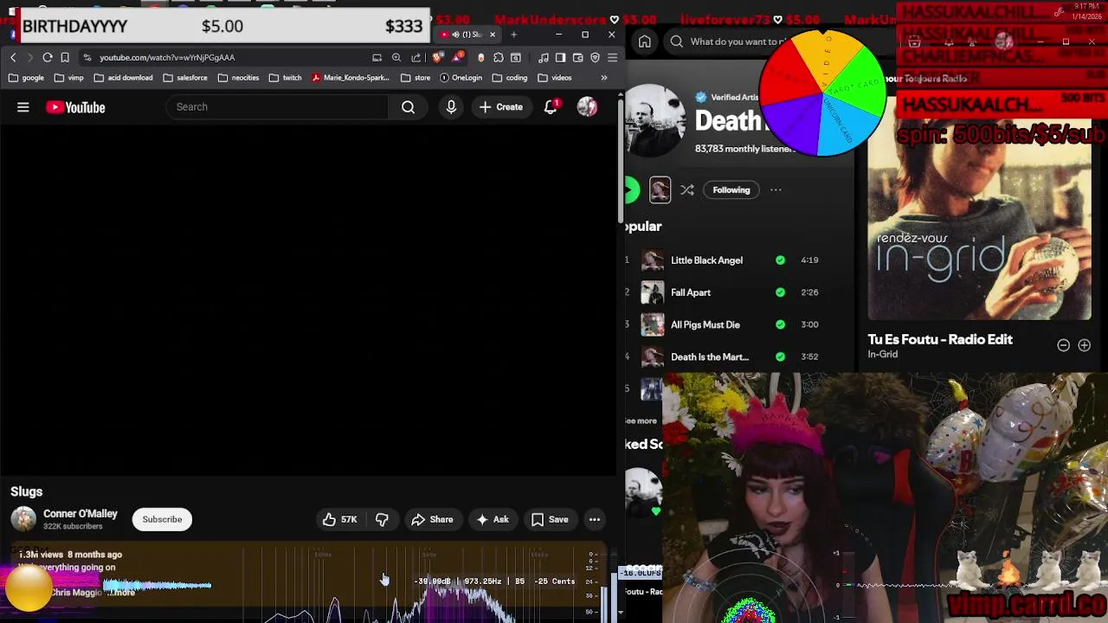Click the zoom magnifier icon in address bar
The width and height of the screenshot is (1108, 623).
[x=396, y=57]
